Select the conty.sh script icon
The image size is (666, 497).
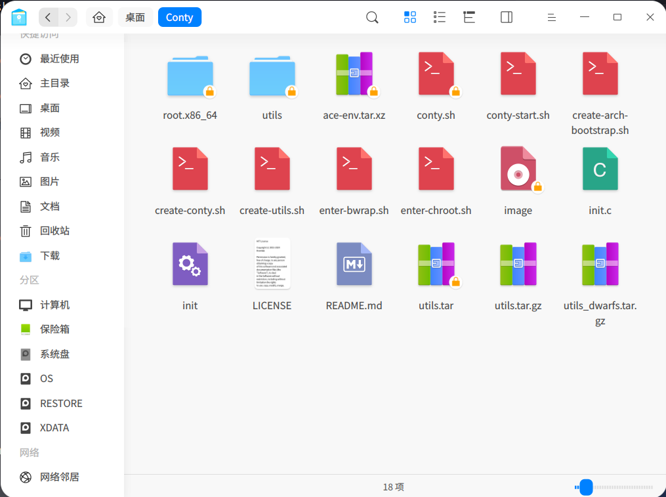pos(436,74)
